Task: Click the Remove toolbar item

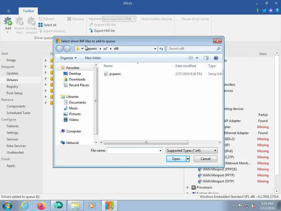Action: click(76, 19)
